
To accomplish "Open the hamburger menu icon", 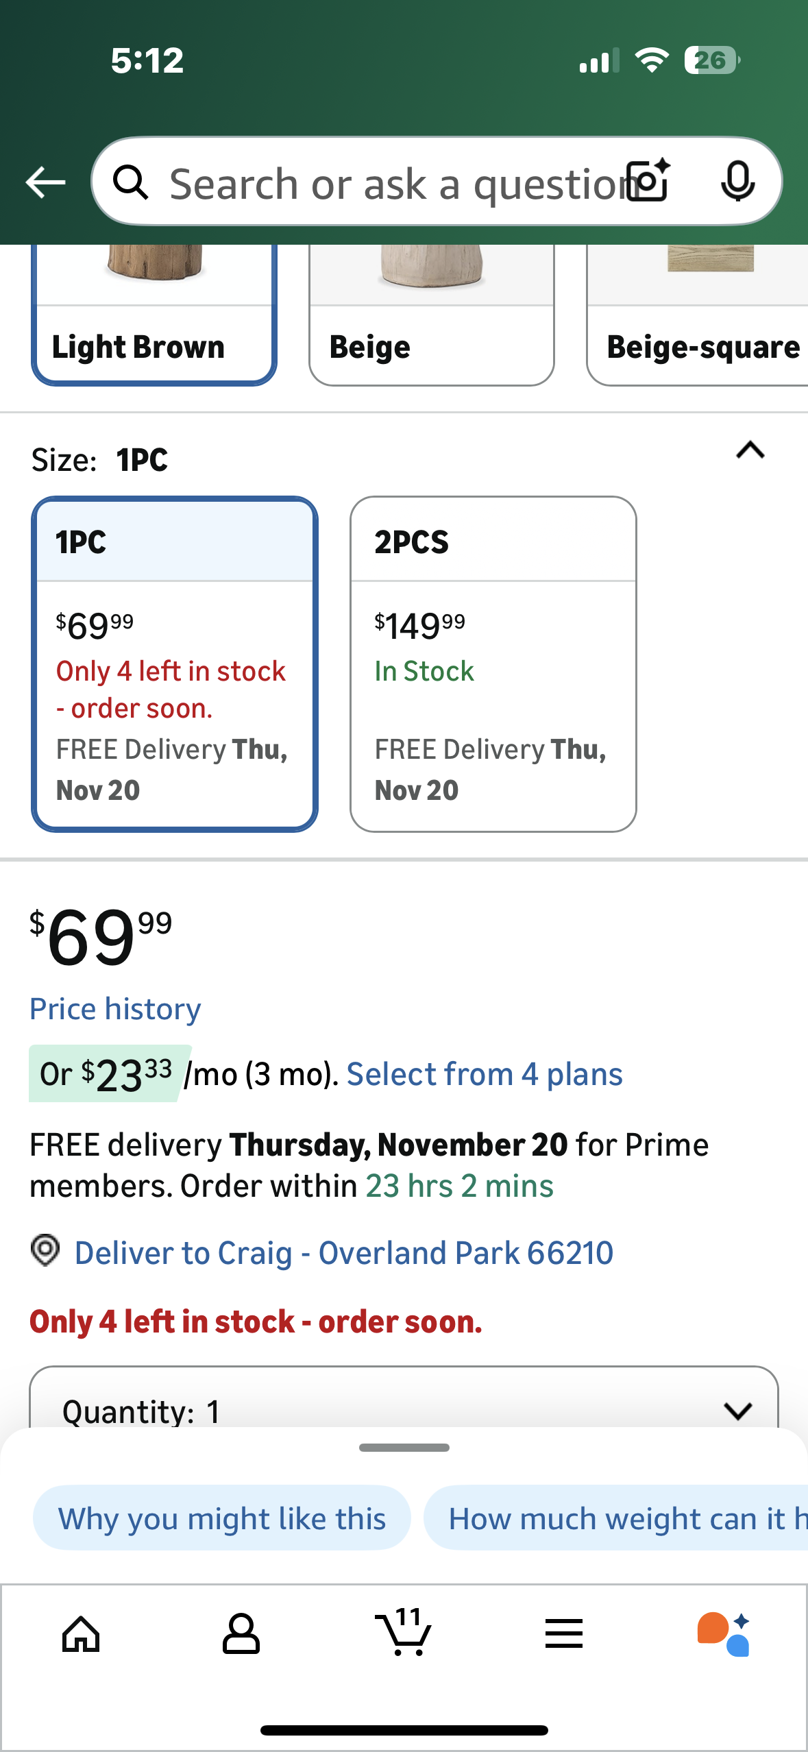I will (564, 1634).
